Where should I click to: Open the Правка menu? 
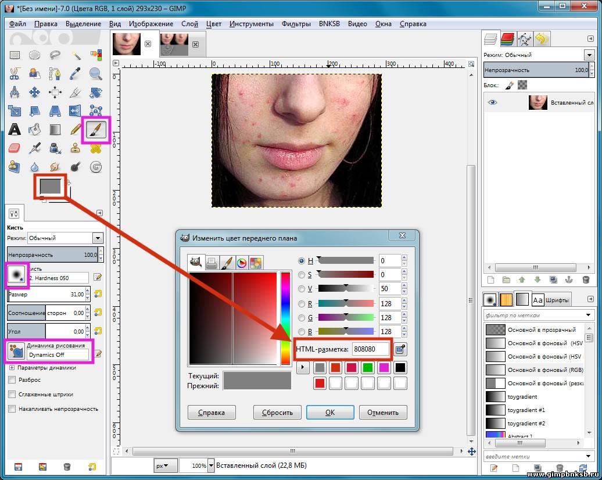[46, 24]
